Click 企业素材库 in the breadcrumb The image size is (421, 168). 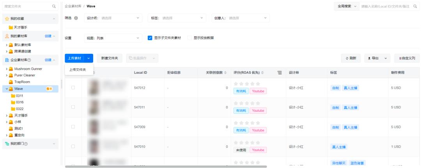tap(73, 6)
